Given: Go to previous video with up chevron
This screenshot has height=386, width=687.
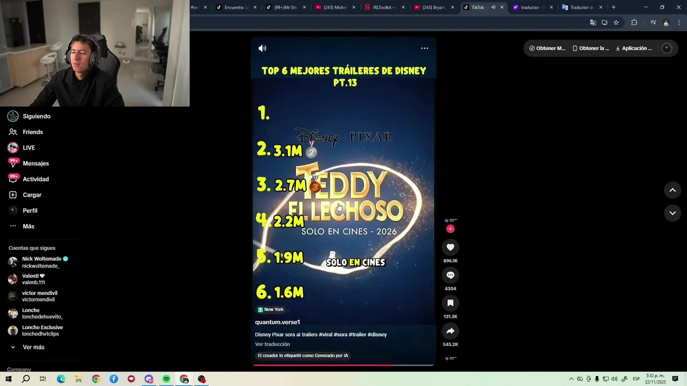Looking at the screenshot, I should [673, 190].
